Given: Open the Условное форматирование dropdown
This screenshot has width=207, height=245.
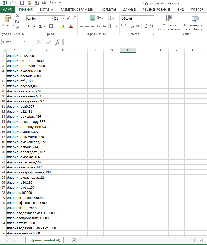Looking at the screenshot, I should [170, 23].
